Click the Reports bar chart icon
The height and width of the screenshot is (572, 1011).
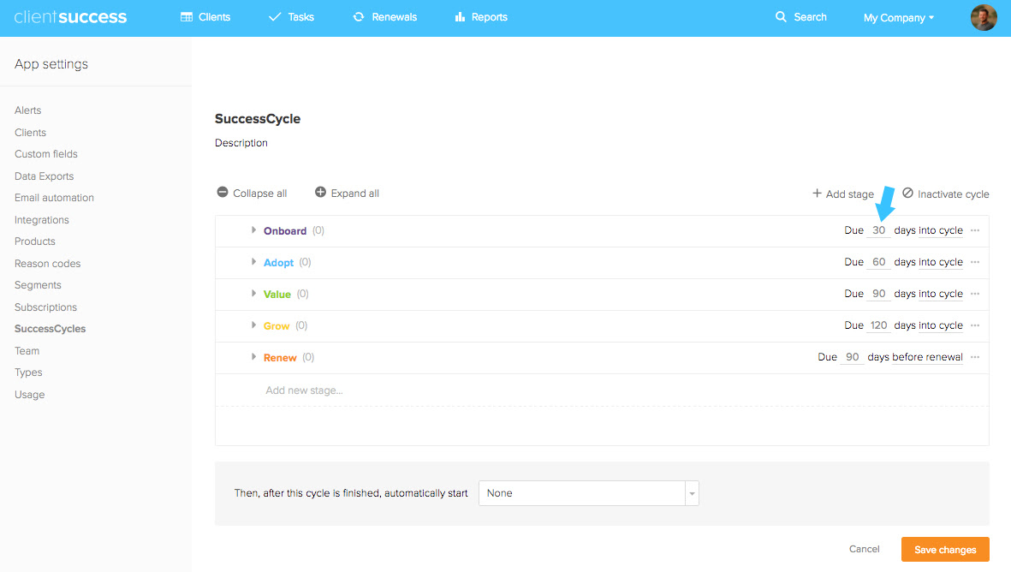click(x=460, y=17)
